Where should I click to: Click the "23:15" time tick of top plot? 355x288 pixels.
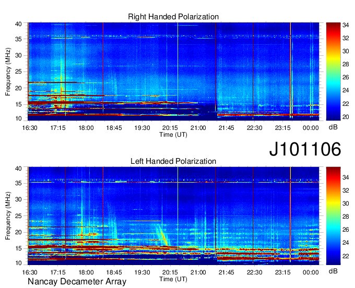click(282, 128)
